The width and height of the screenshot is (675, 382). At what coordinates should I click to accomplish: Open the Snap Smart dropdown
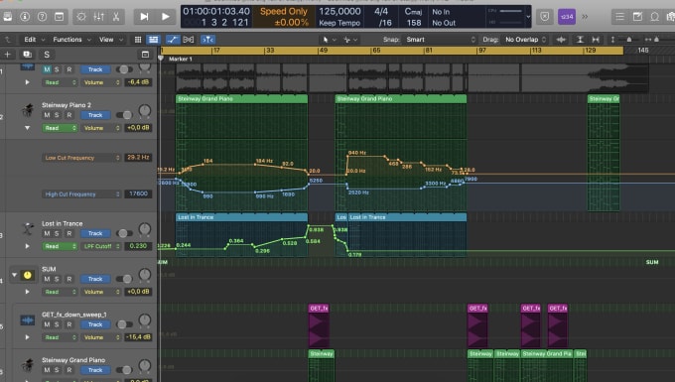point(440,40)
